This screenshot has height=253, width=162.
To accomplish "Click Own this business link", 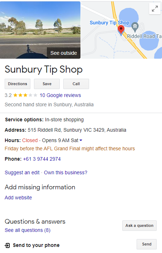I will coord(65,172).
